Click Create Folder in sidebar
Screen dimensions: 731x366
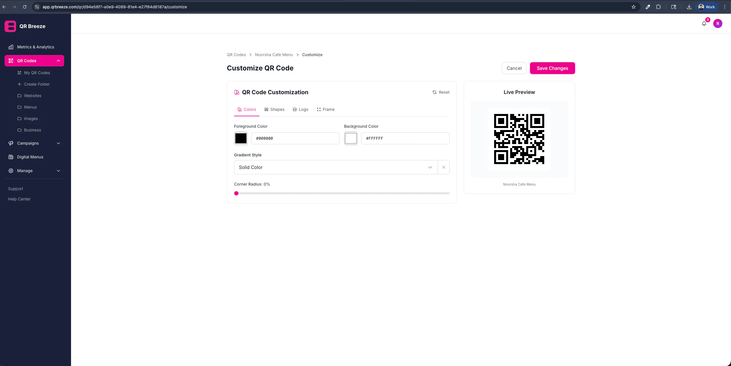tap(37, 84)
